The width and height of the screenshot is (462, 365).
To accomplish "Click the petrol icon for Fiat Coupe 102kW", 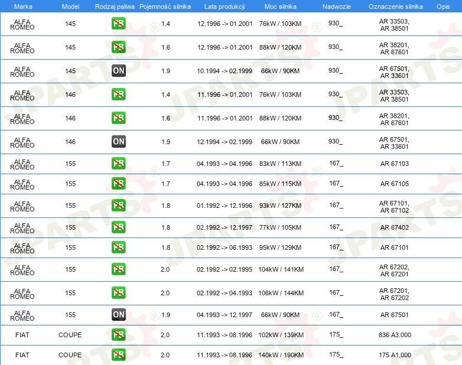I will click(x=119, y=335).
